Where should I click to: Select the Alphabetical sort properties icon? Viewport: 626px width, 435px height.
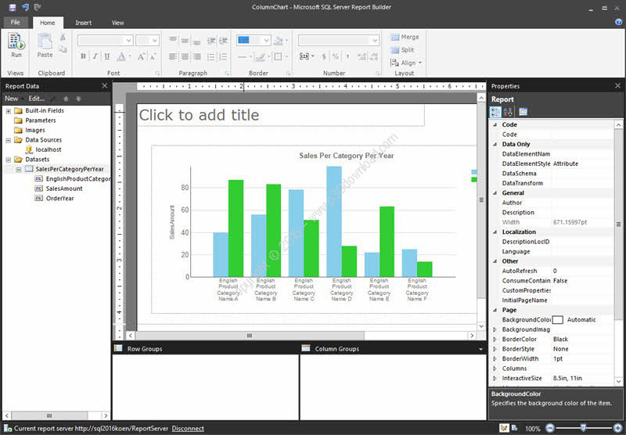[508, 112]
